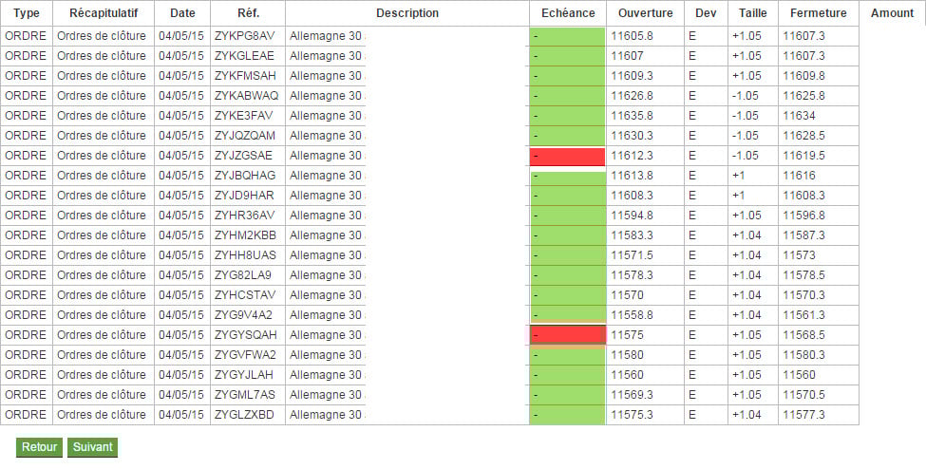Image resolution: width=926 pixels, height=469 pixels.
Task: Click the Récapitulatif column header
Action: click(x=104, y=13)
